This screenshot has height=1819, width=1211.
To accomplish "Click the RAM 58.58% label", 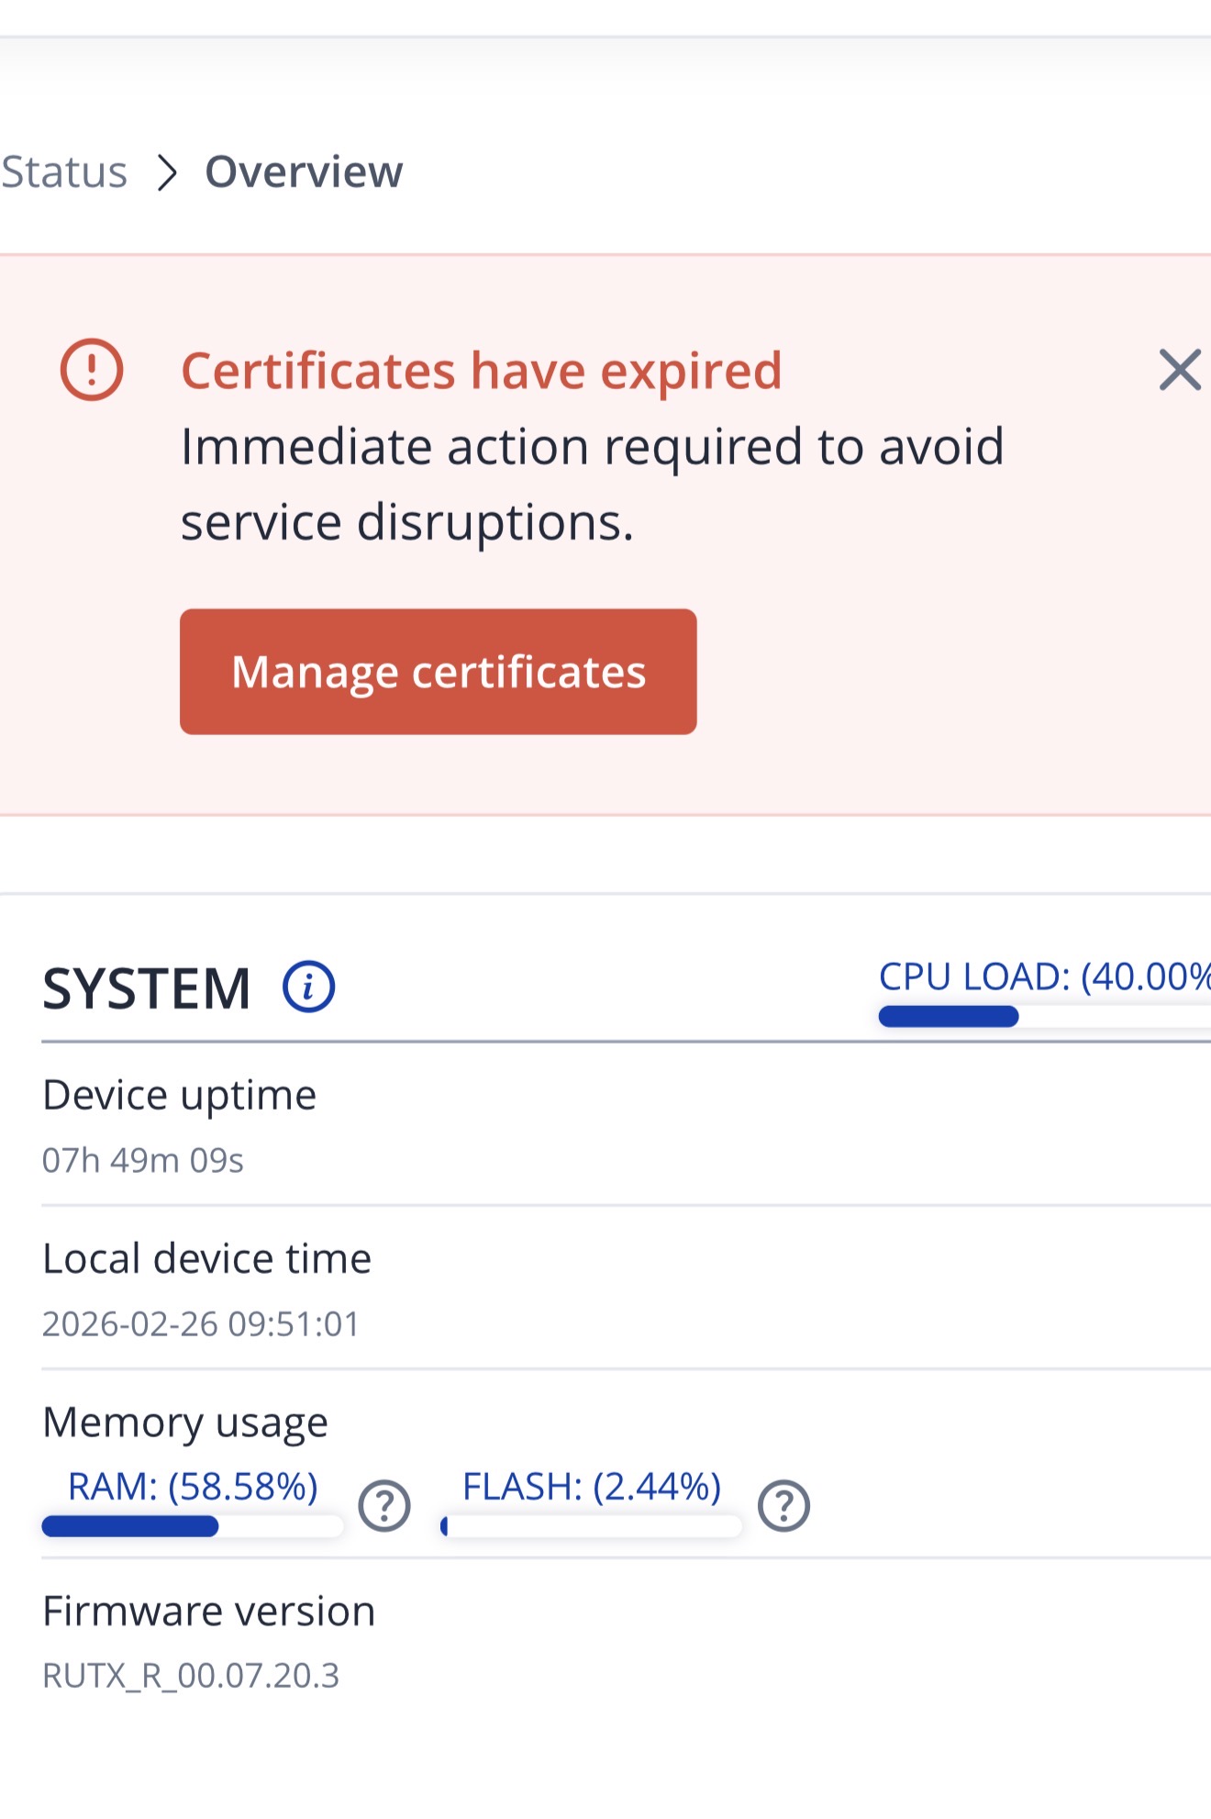I will click(x=193, y=1486).
